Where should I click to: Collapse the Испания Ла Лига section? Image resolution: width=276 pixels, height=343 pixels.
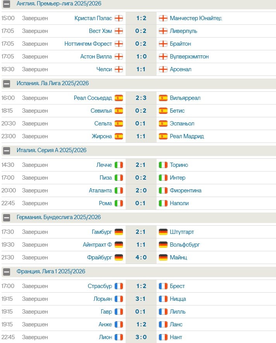tap(6, 83)
